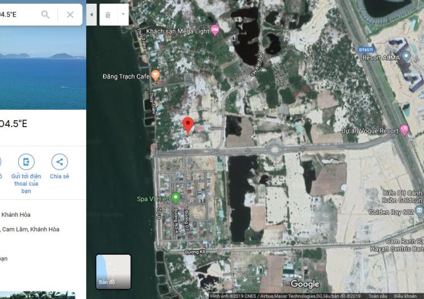The width and height of the screenshot is (424, 299).
Task: Click the DT657I road shield label
Action: (365, 50)
